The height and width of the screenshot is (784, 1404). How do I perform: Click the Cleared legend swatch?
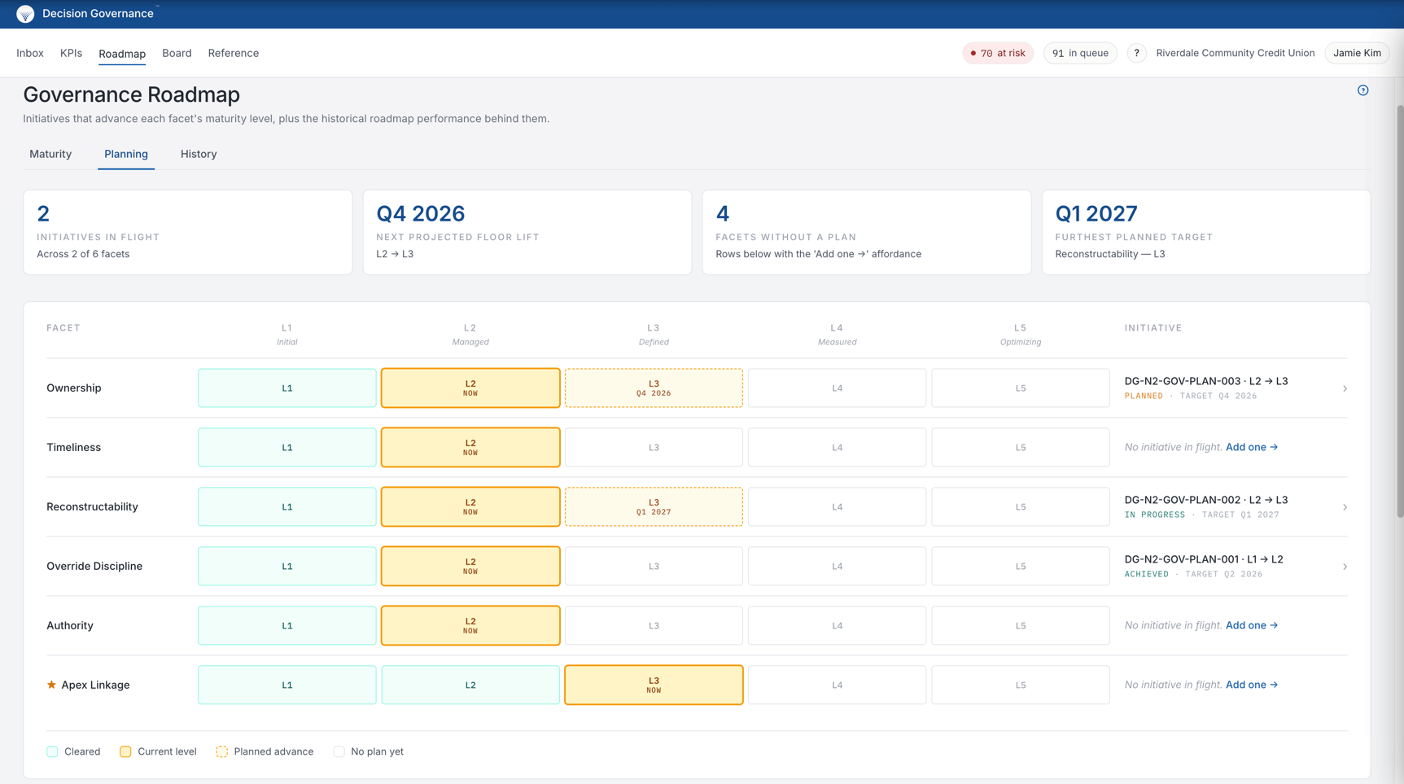[x=52, y=751]
